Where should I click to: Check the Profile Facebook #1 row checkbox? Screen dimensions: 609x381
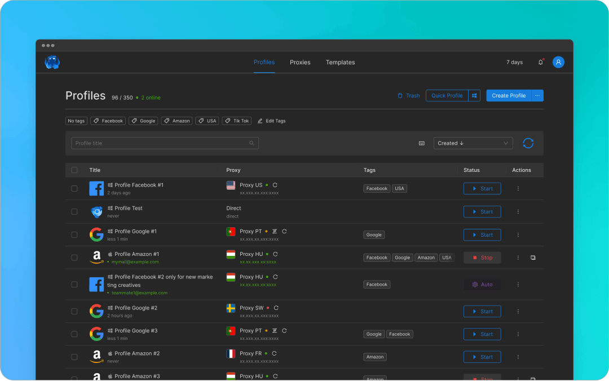tap(74, 188)
